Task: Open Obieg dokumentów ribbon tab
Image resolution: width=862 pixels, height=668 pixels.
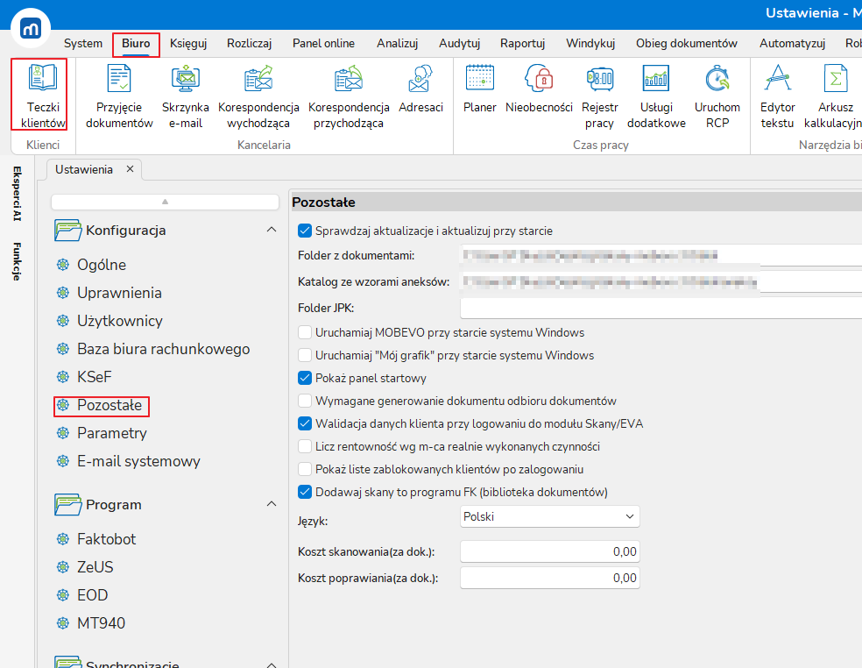Action: tap(686, 44)
